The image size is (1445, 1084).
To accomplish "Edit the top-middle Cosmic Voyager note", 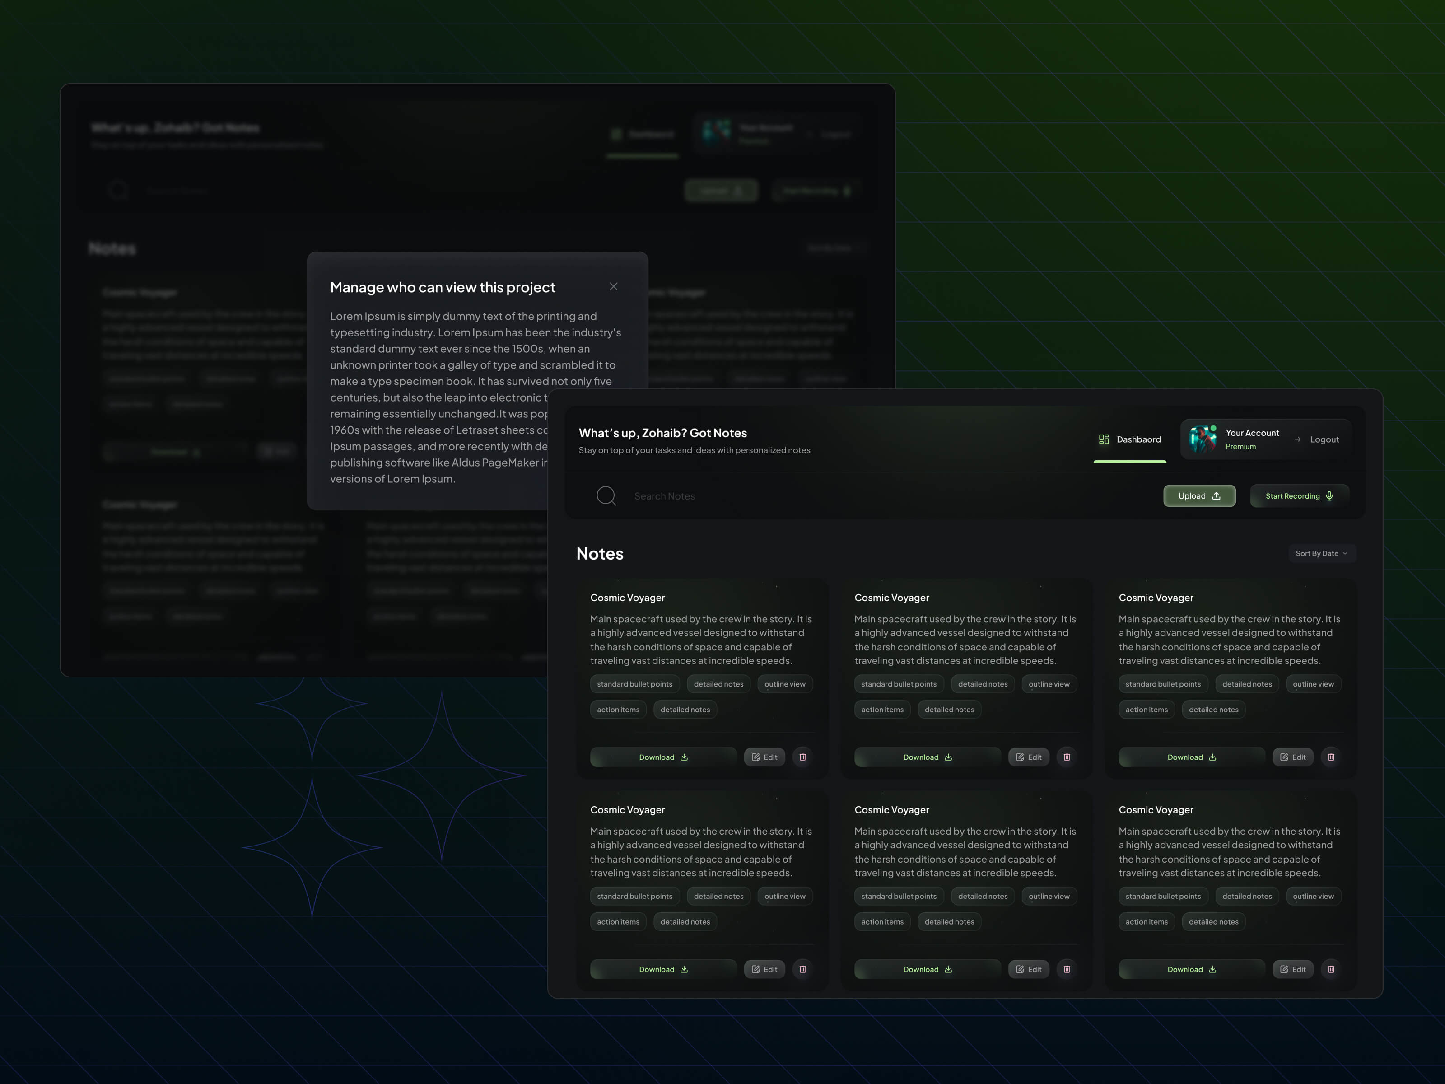I will point(1029,757).
